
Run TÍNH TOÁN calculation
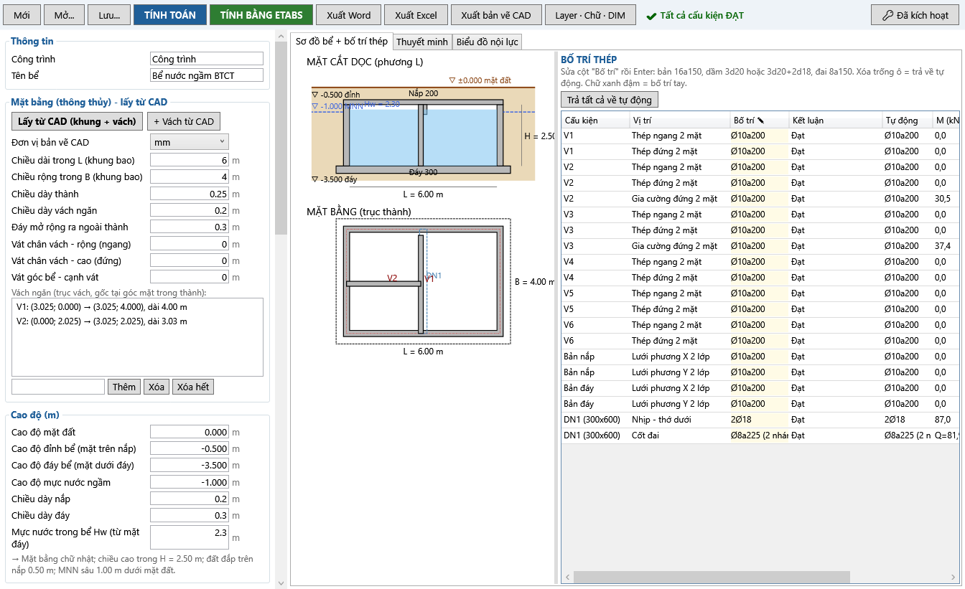coord(170,15)
